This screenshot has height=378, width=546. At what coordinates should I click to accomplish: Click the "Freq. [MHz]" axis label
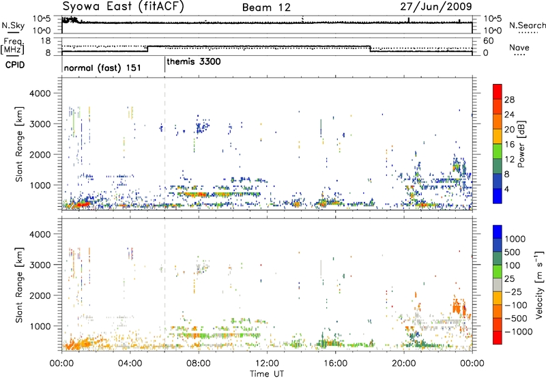tap(12, 46)
